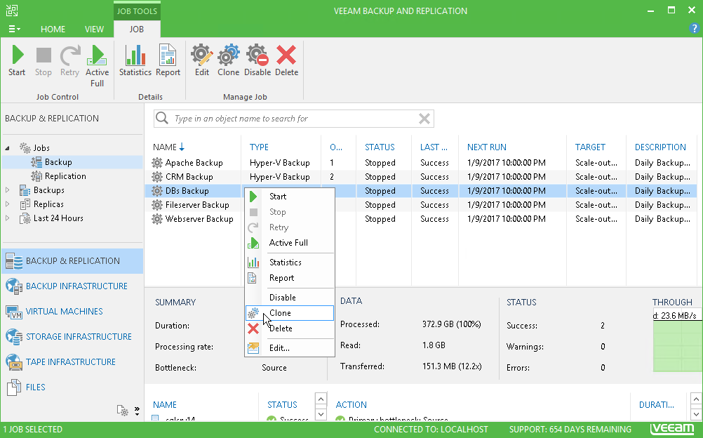Sort by the TARGET column header

tap(590, 147)
